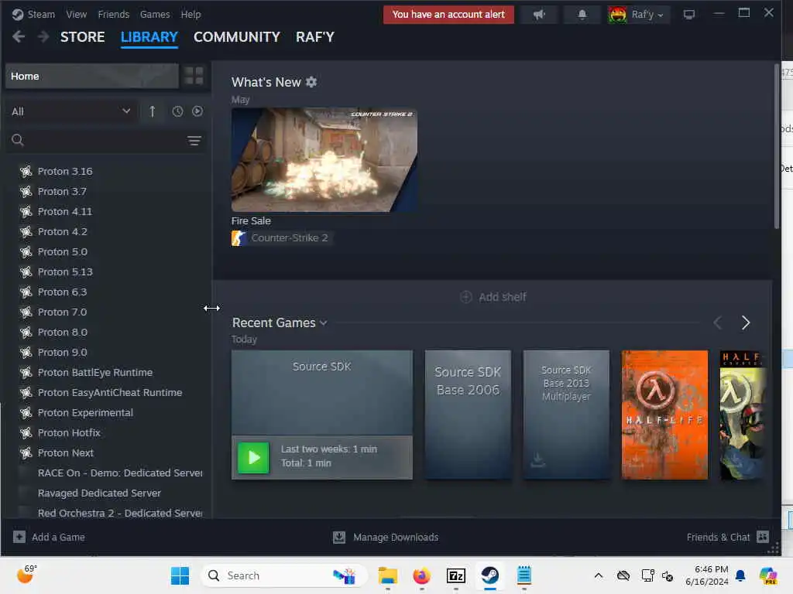Open the notifications bell icon
This screenshot has height=594, width=793.
pos(582,15)
